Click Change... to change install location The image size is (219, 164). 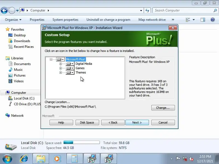click(163, 108)
